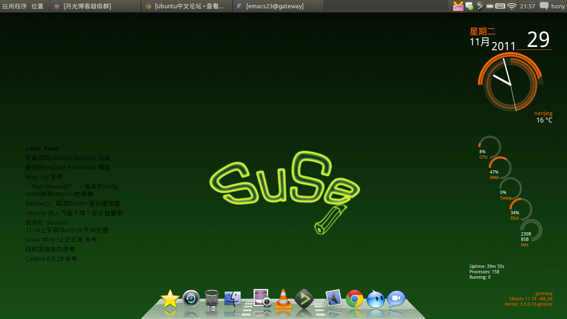567x319 pixels.
Task: Open the yellow star favorites icon in dock
Action: click(x=170, y=299)
